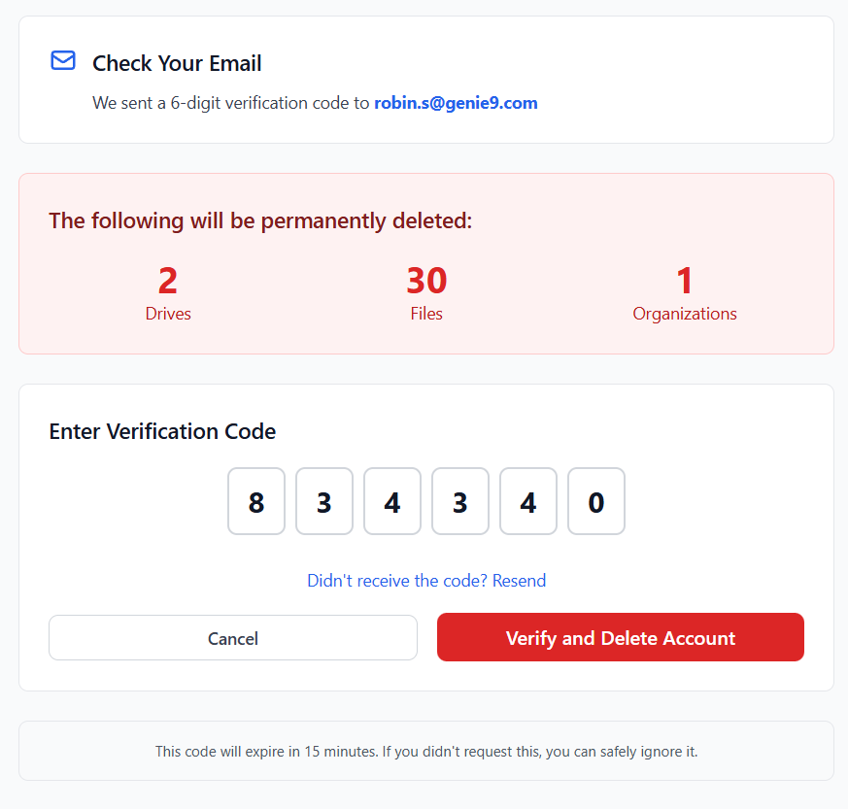Focus the fourth verification code digit box
848x809 pixels.
(x=460, y=501)
